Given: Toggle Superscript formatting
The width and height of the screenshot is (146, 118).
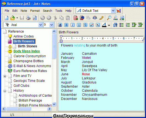Looking at the screenshot, I should coord(92,25).
